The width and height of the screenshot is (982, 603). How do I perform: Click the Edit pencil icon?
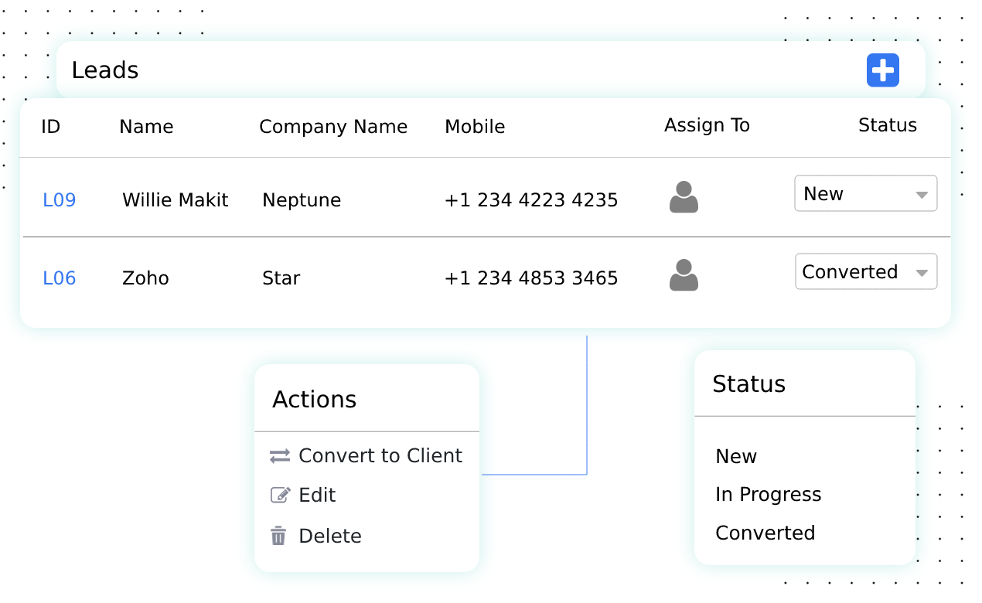(280, 496)
